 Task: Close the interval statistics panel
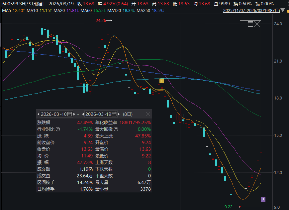[x=147, y=114]
